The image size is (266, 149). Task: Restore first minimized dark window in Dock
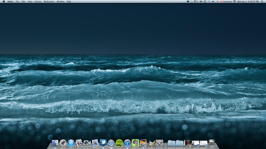pyautogui.click(x=188, y=143)
